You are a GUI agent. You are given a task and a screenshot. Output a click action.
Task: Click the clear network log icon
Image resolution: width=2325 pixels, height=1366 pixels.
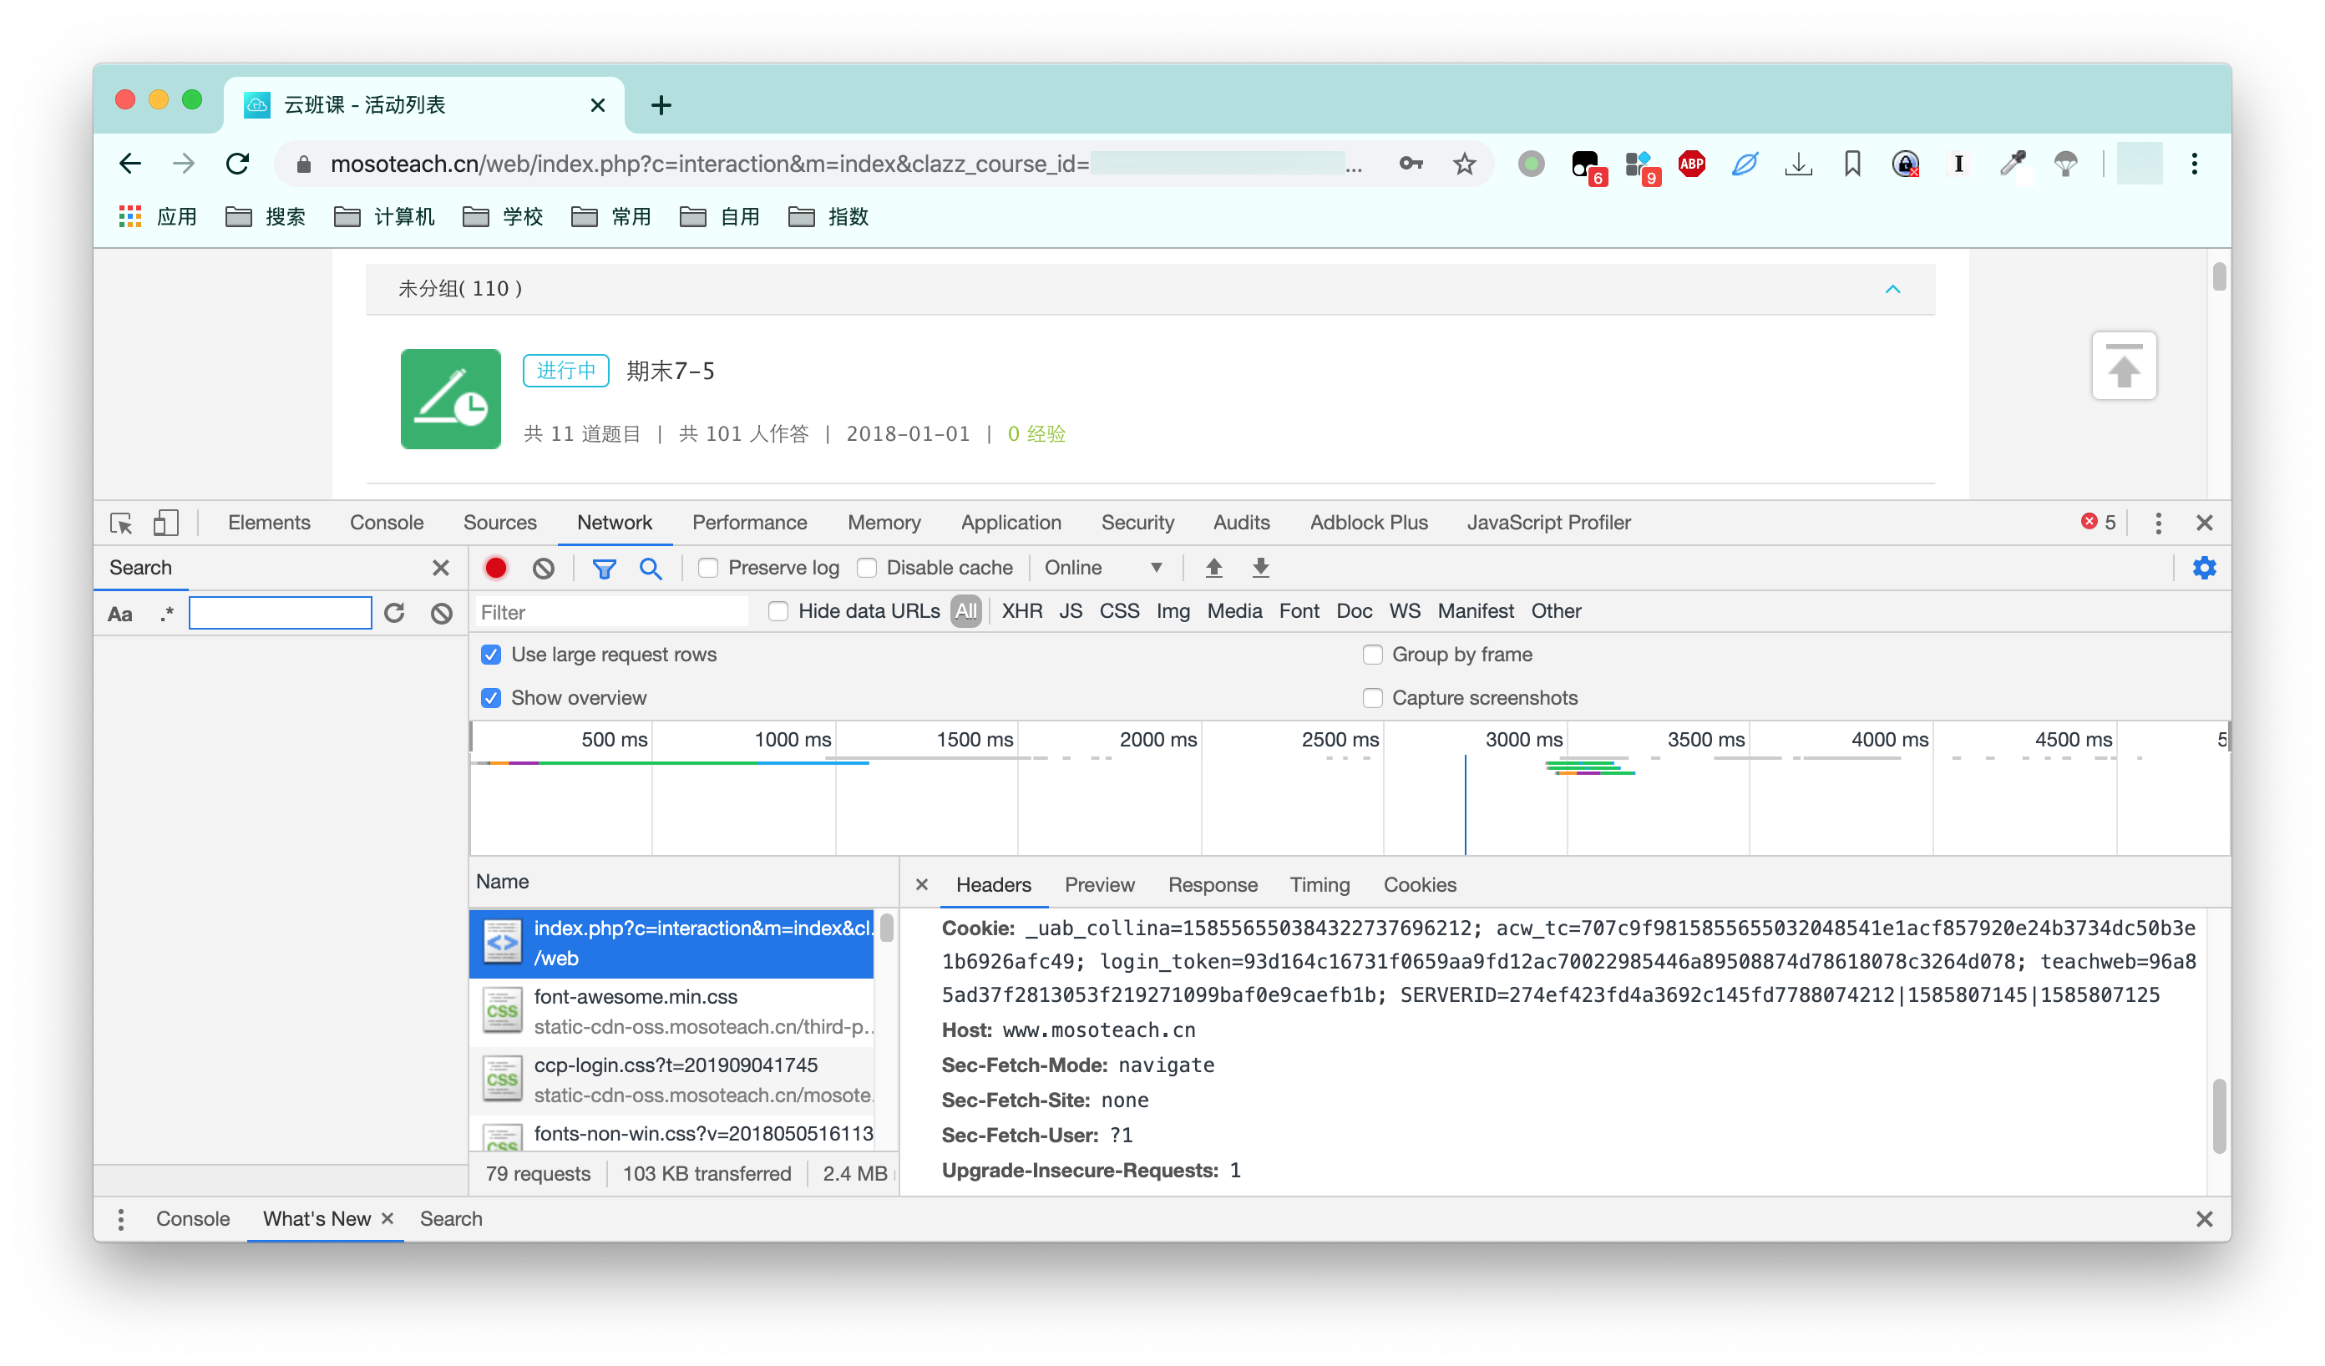point(543,568)
